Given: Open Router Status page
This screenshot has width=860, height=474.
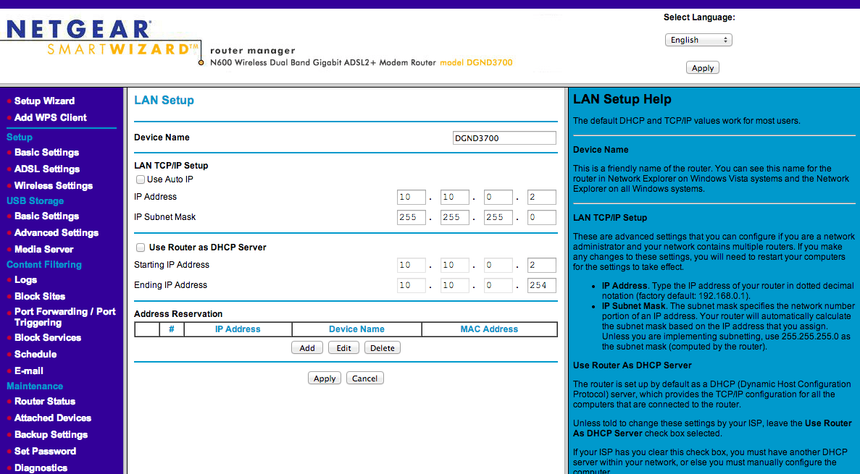Looking at the screenshot, I should (x=45, y=401).
